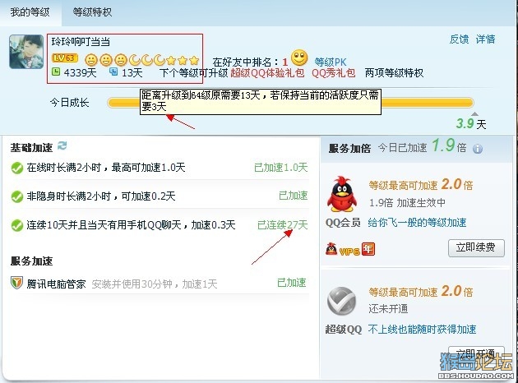Viewport: 518px width, 383px height.
Task: Click the 立即续费 button
Action: pos(476,248)
